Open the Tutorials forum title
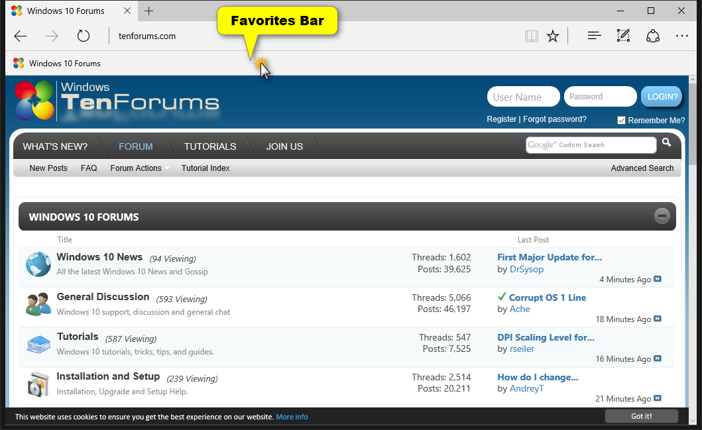Viewport: 702px width, 430px height. [78, 337]
